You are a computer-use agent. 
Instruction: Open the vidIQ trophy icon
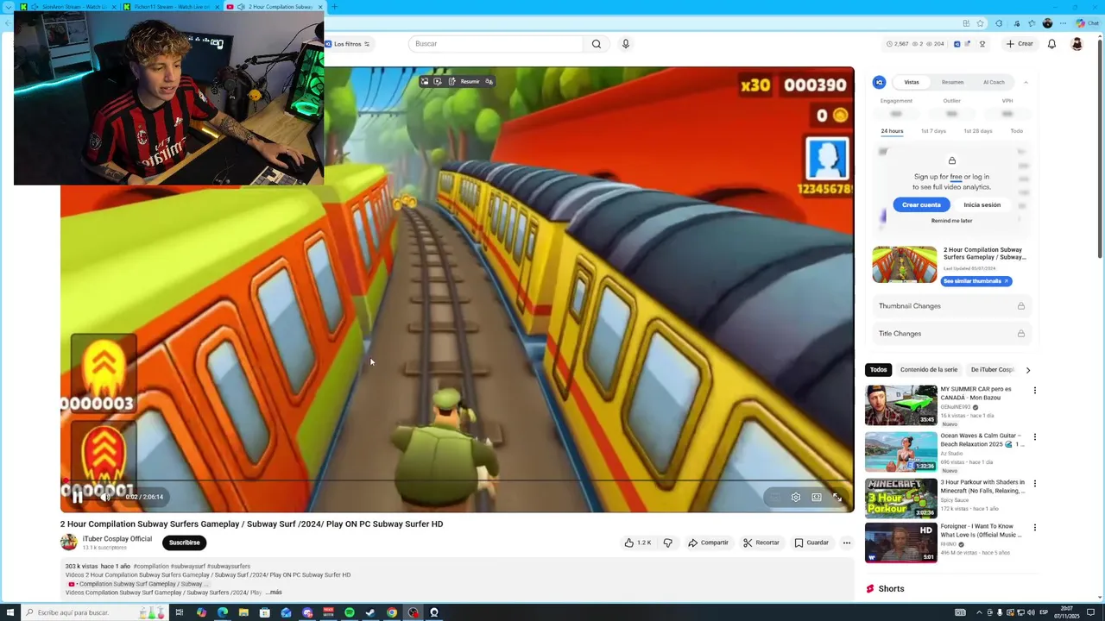pos(982,44)
